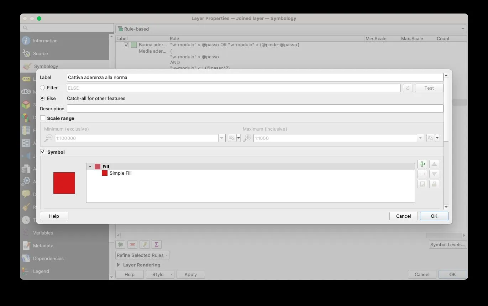Viewport: 488px width, 306px height.
Task: Click the large red symbol preview swatch
Action: [64, 183]
